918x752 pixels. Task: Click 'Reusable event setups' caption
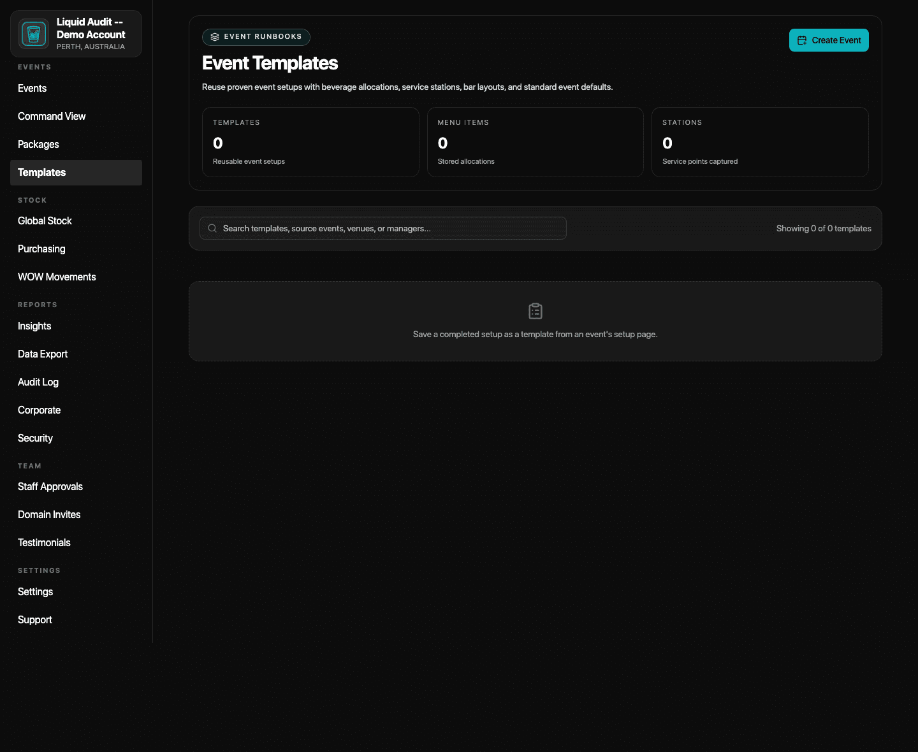(x=249, y=161)
